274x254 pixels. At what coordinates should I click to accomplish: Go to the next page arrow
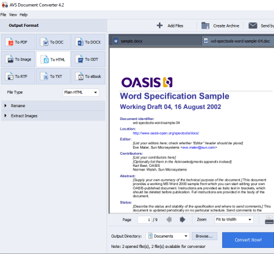(x=183, y=219)
